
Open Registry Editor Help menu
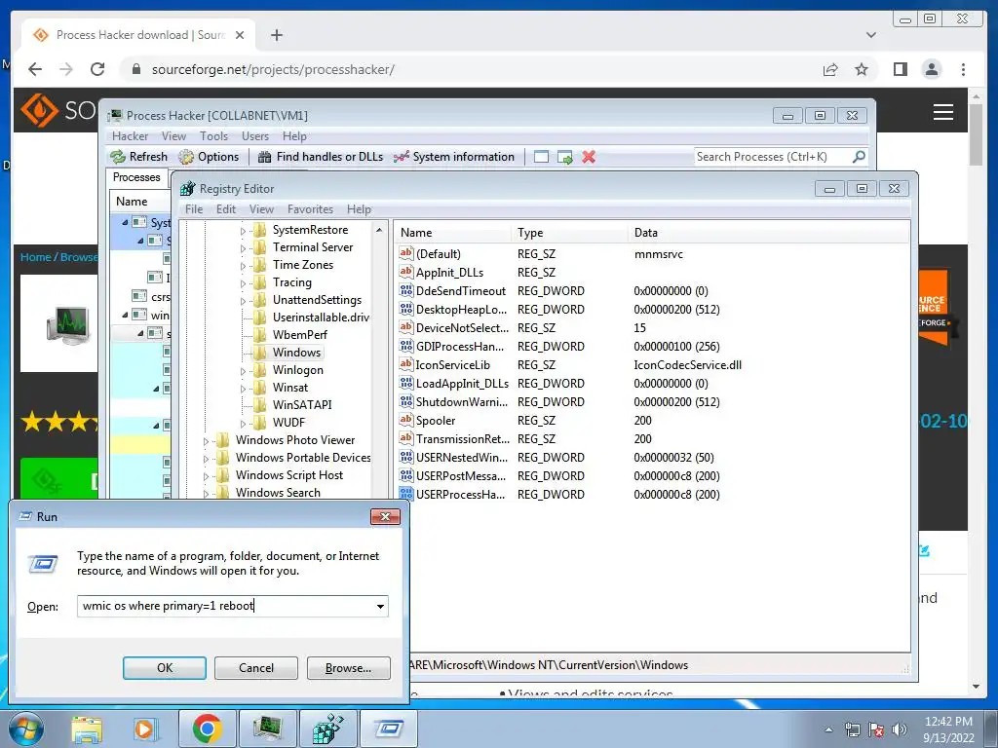click(359, 209)
